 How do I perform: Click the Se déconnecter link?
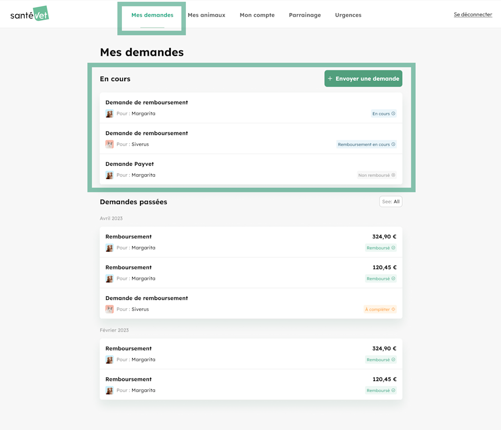tap(473, 14)
